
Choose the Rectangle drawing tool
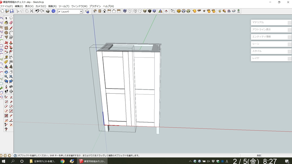6,28
